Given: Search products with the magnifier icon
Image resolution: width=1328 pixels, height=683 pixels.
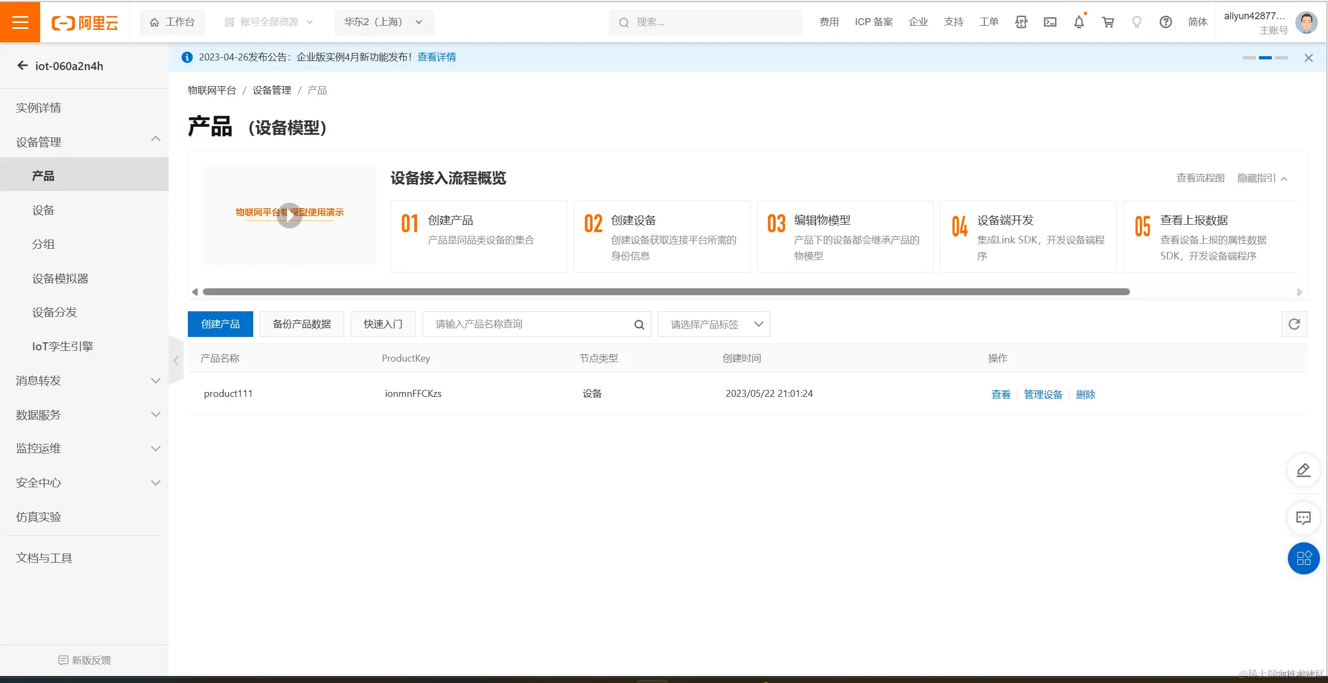Looking at the screenshot, I should click(639, 324).
